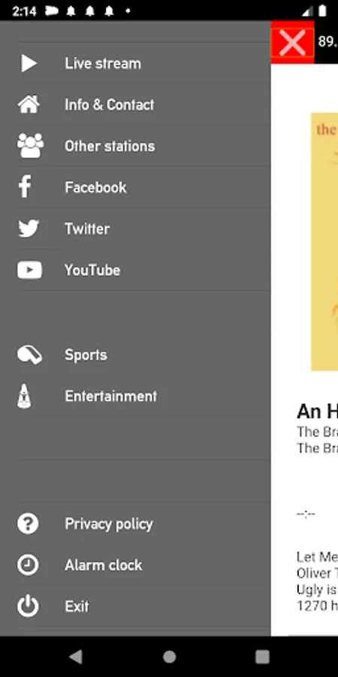The height and width of the screenshot is (677, 338).
Task: Choose Other stations from the menu
Action: point(135,146)
